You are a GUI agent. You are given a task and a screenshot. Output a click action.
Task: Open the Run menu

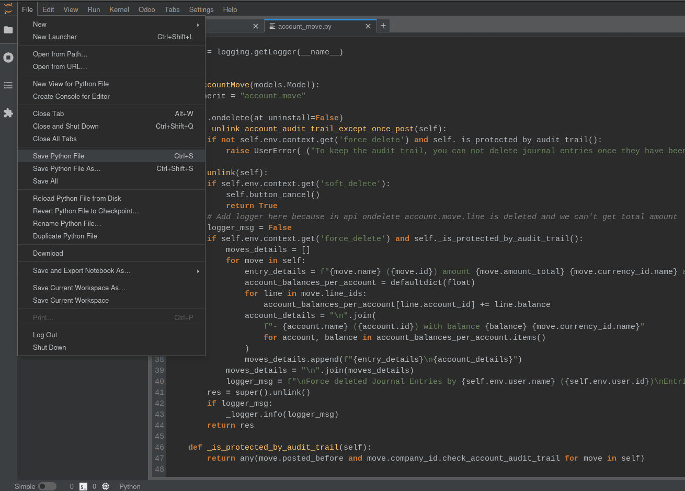point(94,9)
